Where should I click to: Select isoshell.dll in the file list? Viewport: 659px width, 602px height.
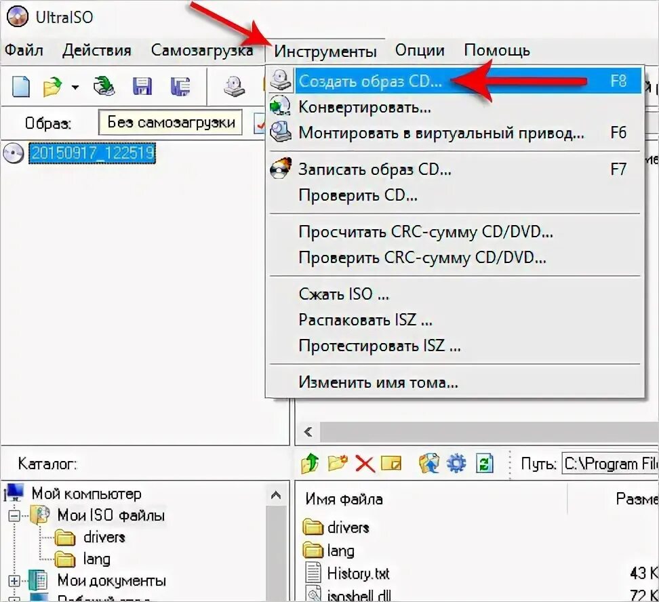click(359, 595)
